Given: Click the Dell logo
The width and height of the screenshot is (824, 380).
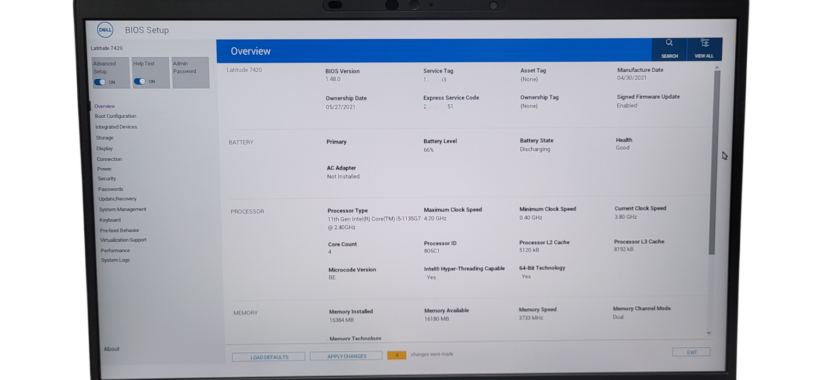Looking at the screenshot, I should coord(105,30).
